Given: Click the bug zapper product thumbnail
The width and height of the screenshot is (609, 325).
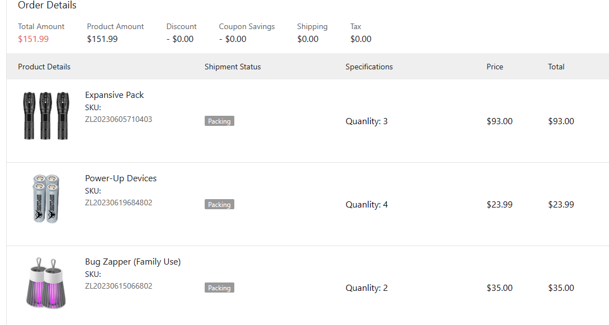Looking at the screenshot, I should [46, 283].
